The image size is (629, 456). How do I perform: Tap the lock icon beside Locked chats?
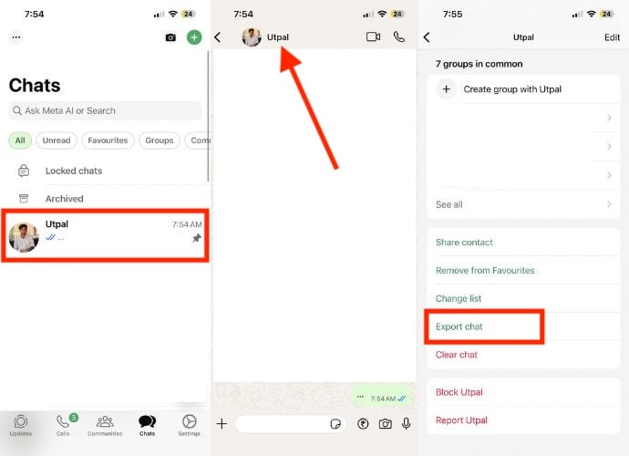click(x=24, y=171)
